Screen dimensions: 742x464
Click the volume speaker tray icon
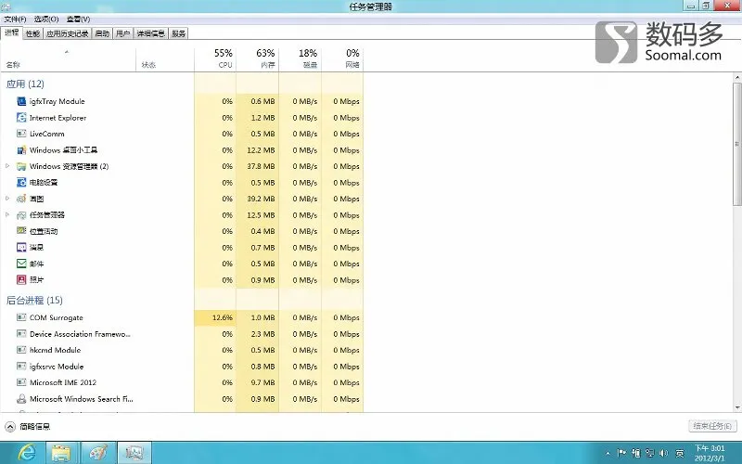point(663,454)
